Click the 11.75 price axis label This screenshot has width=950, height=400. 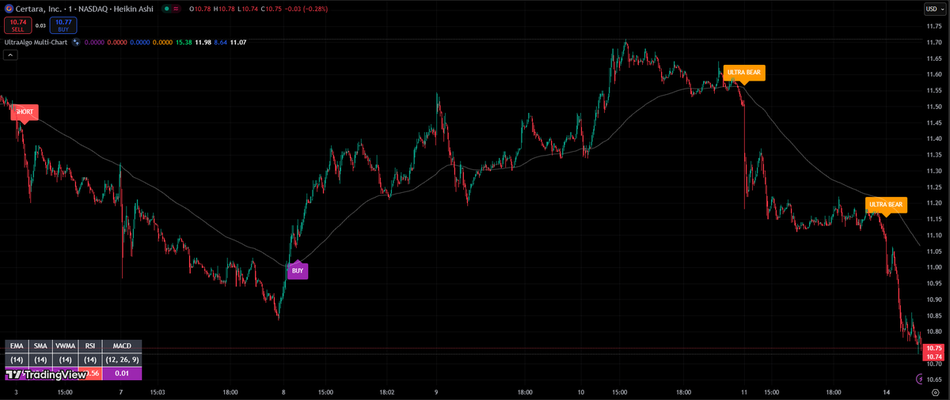tap(933, 26)
